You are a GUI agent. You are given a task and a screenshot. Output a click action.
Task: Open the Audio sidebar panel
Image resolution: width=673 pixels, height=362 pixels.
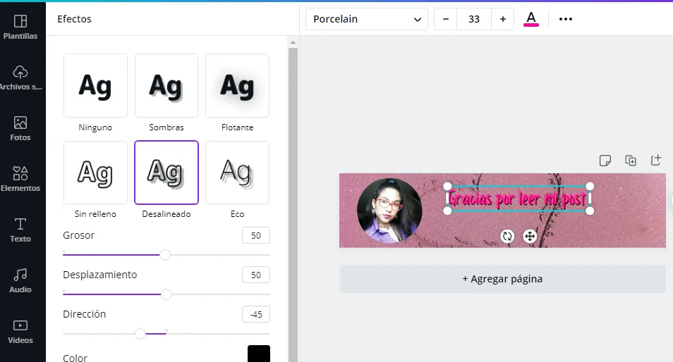20,280
